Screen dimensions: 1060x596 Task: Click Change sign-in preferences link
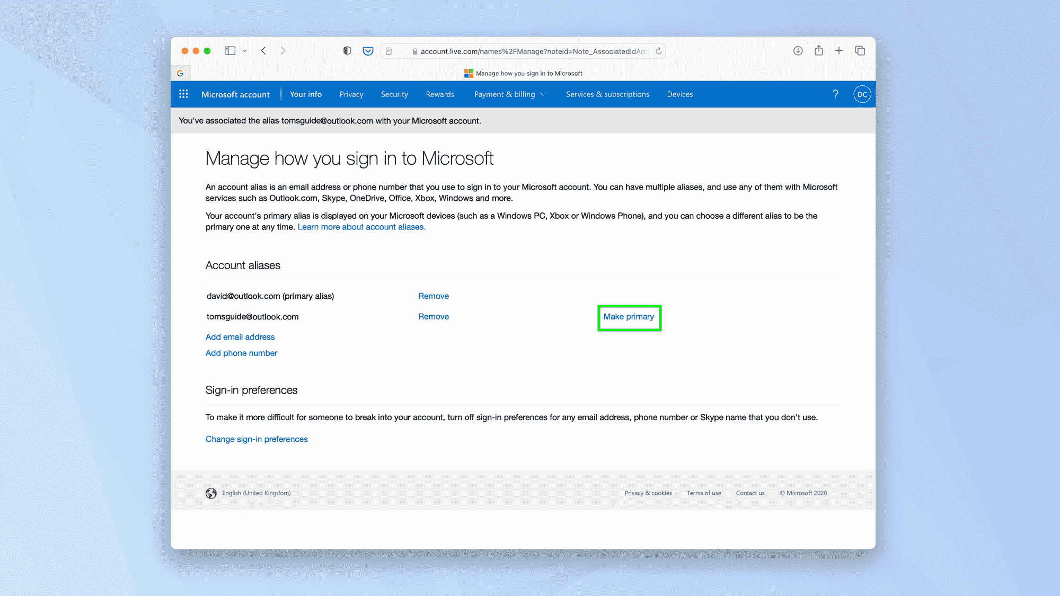257,439
